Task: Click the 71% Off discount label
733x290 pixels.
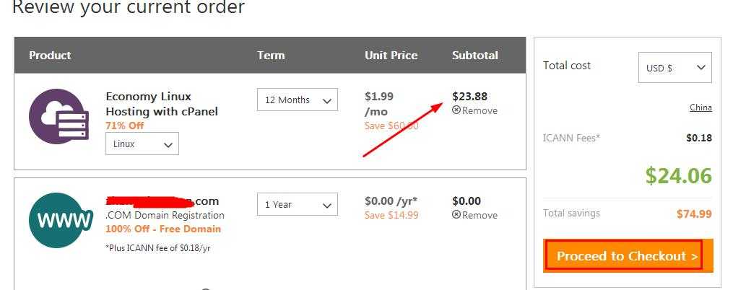Action: [x=124, y=126]
